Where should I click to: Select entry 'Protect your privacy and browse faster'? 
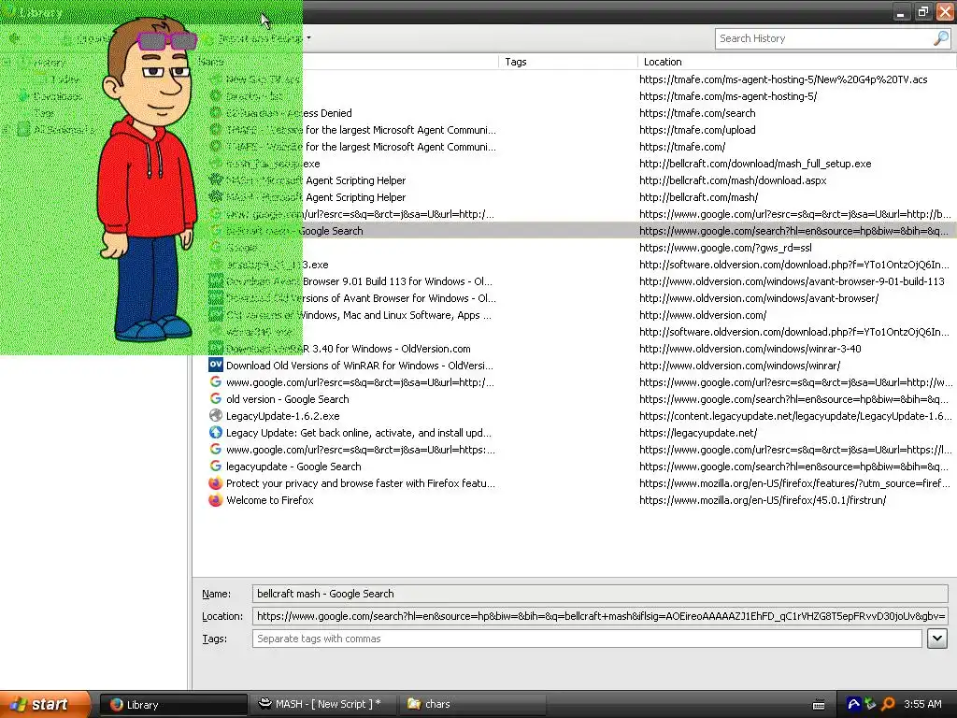[361, 483]
